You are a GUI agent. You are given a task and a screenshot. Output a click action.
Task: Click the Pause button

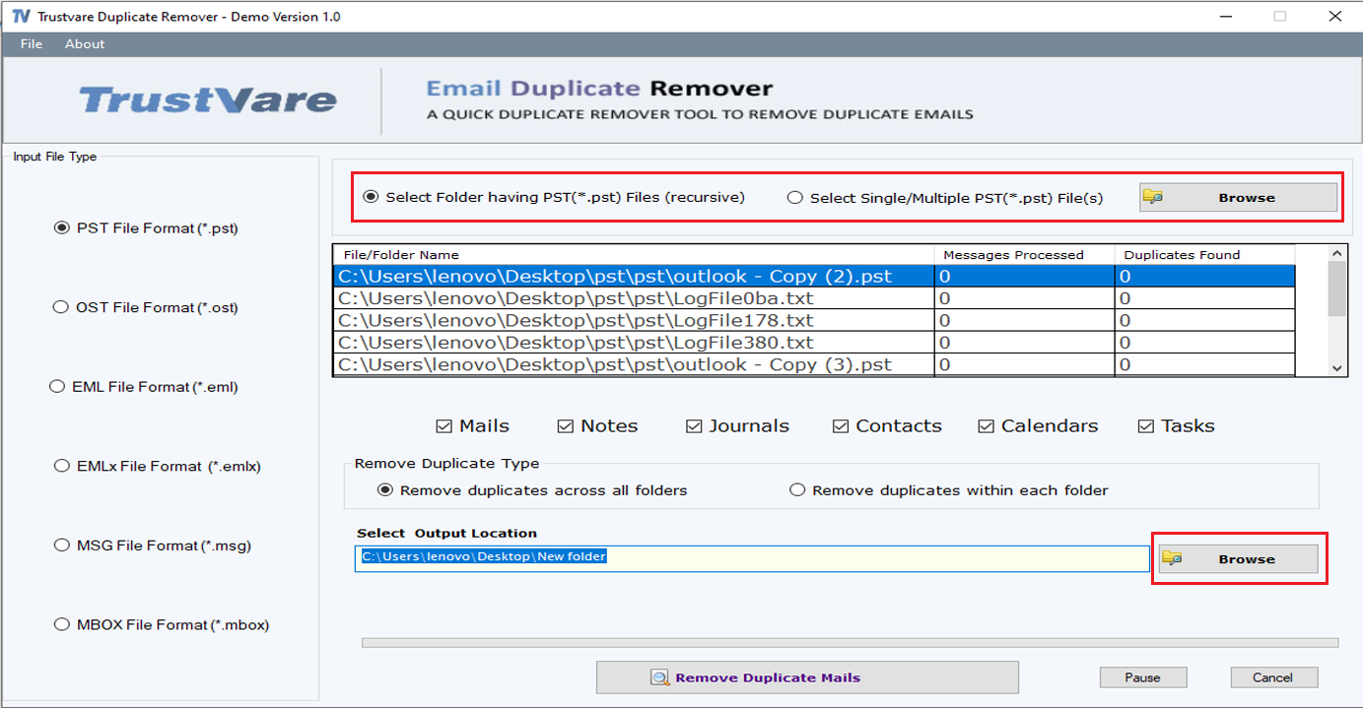click(1143, 677)
